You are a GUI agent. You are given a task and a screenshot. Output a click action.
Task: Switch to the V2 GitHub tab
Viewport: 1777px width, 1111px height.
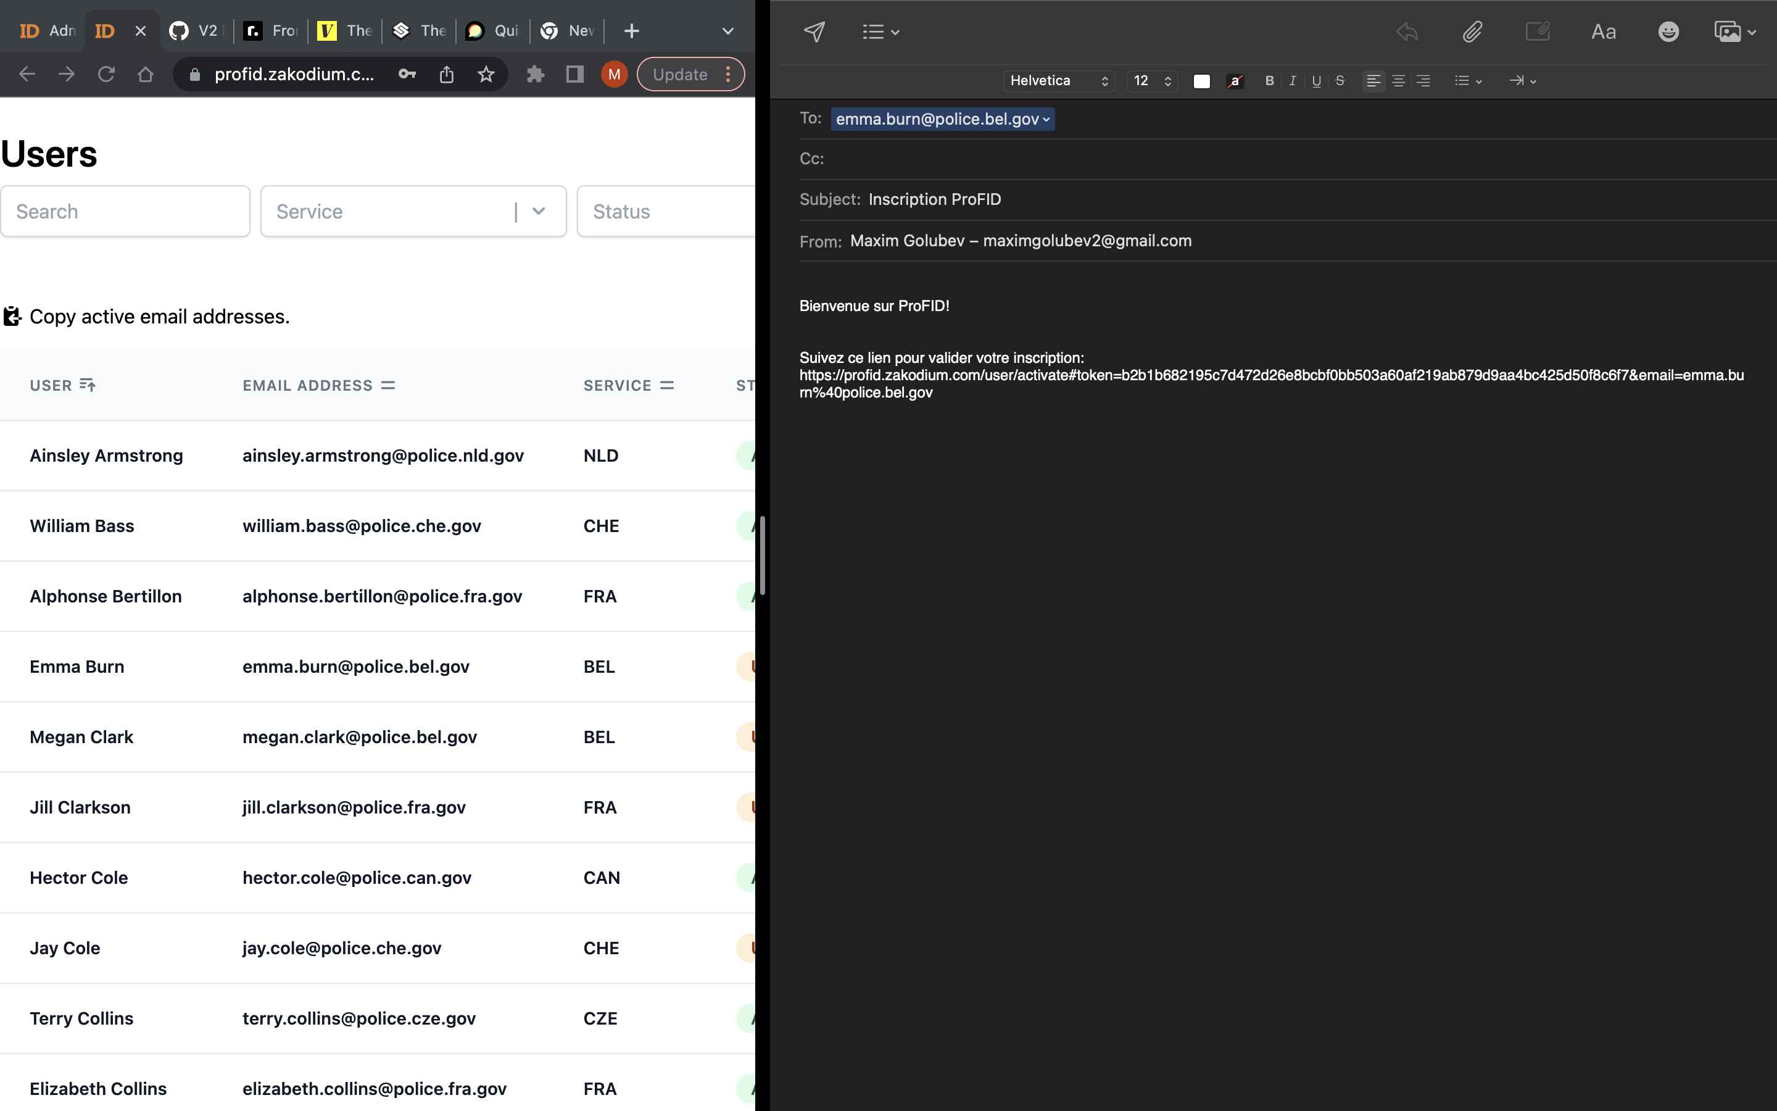pos(193,30)
